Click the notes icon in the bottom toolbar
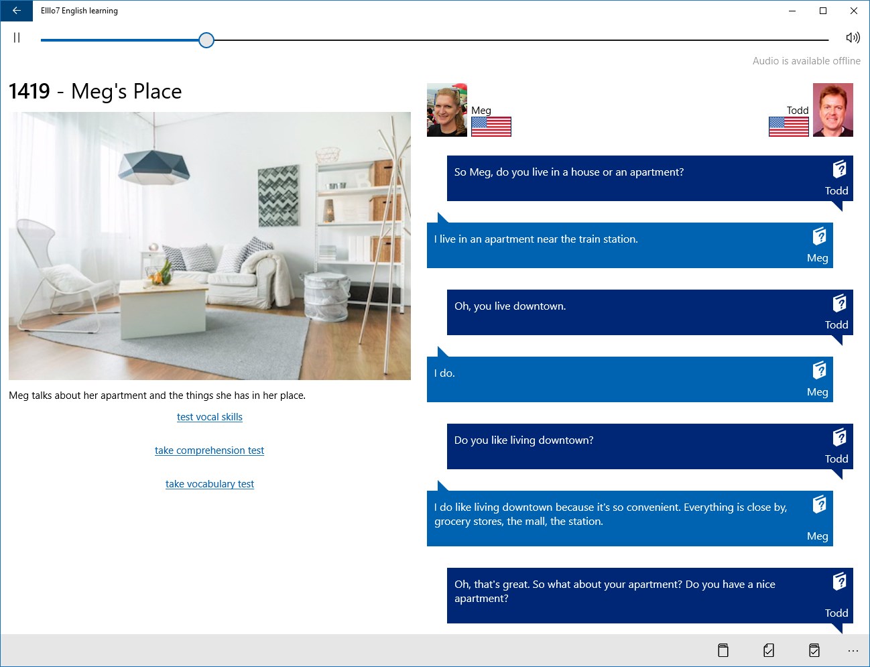870x667 pixels. 723,650
